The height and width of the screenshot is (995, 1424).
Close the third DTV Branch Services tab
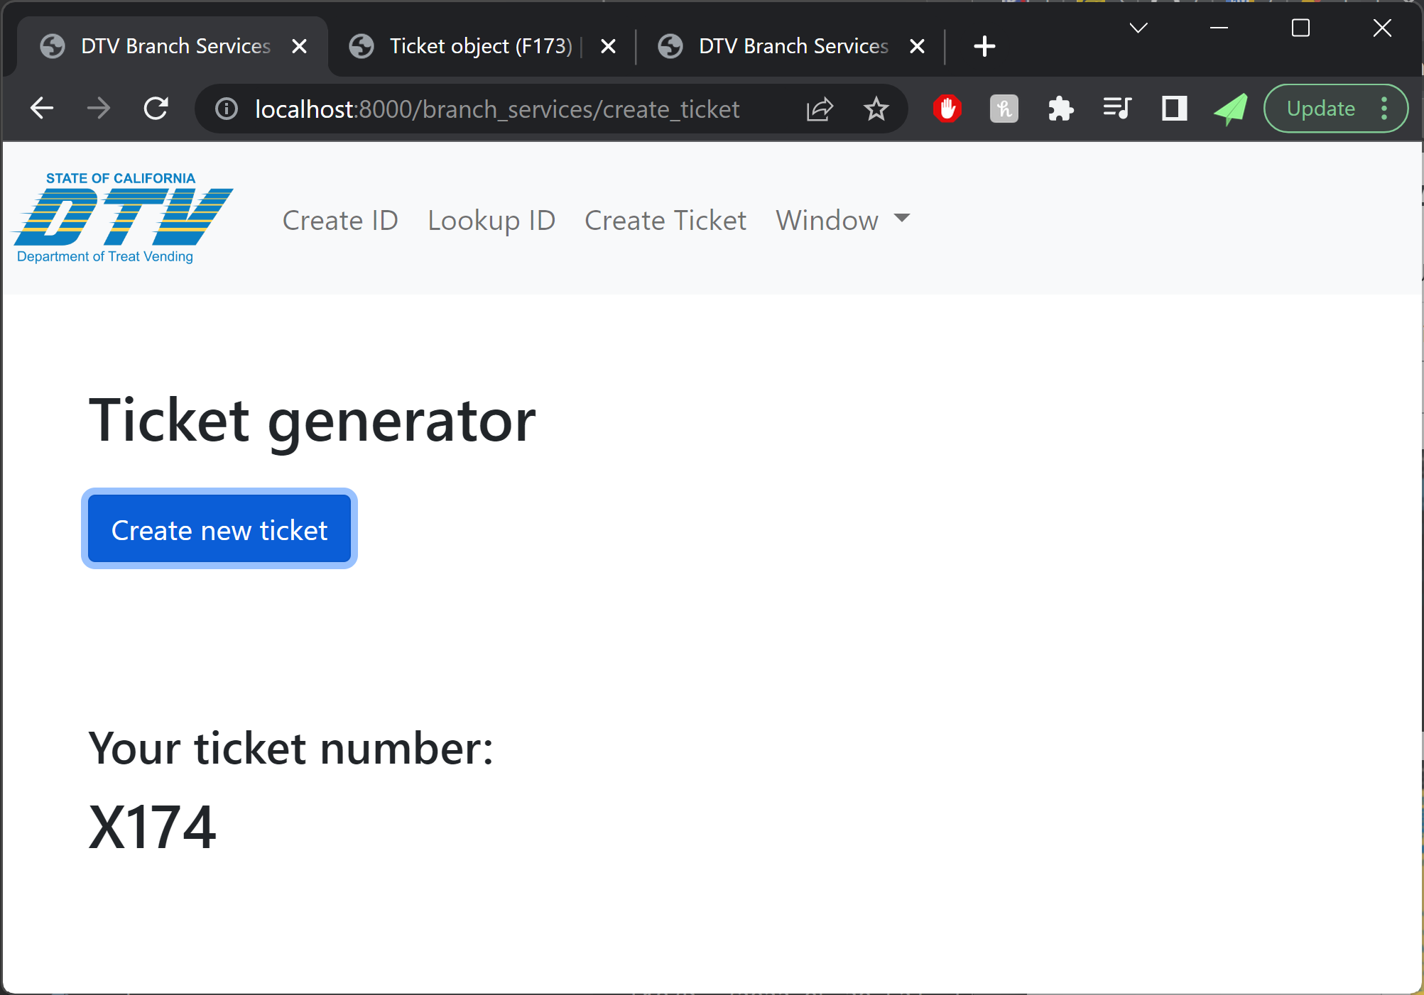917,46
